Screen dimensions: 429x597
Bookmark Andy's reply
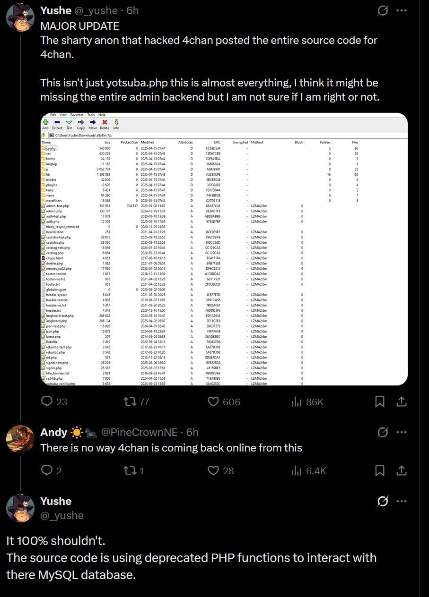click(379, 470)
